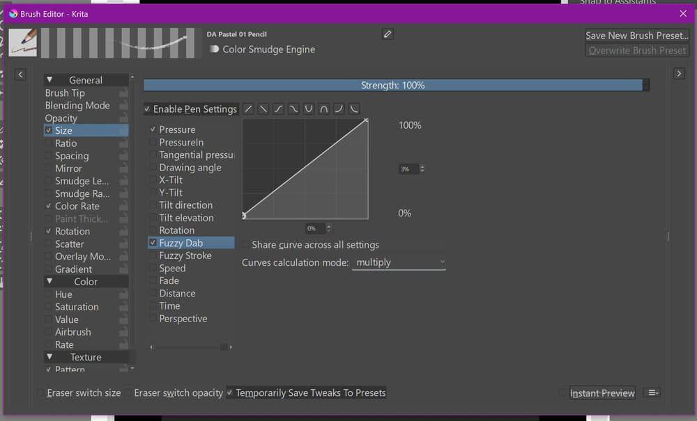This screenshot has height=421, width=697.
Task: Collapse the Color settings section
Action: [49, 282]
